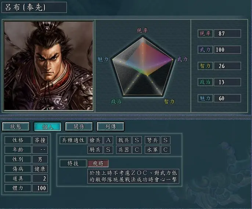Click the 魅力 value field showing 60
This screenshot has height=209, width=252.
[x=227, y=98]
